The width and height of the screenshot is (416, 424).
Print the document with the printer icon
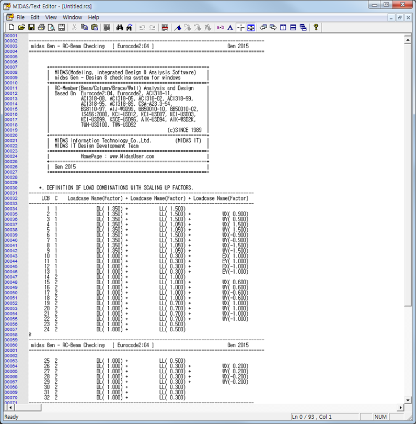[x=41, y=27]
